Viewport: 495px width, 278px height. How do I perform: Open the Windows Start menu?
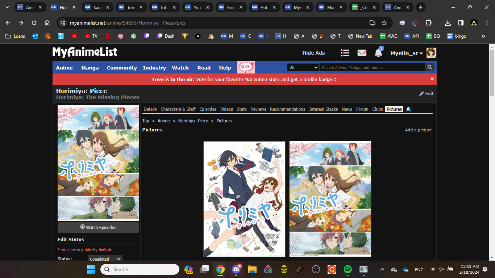pos(91,269)
